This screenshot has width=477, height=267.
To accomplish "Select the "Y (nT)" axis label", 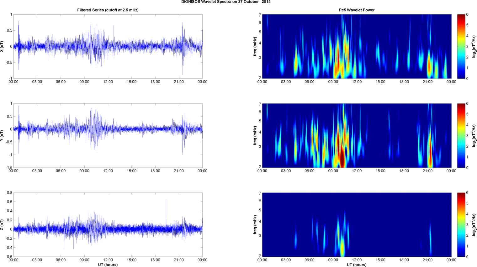I will click(2, 135).
